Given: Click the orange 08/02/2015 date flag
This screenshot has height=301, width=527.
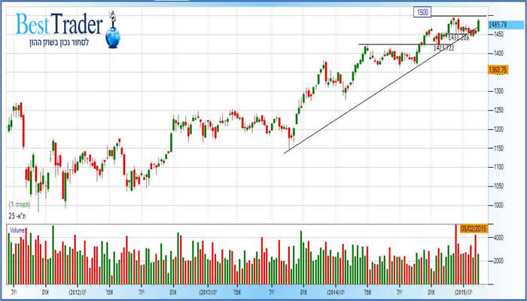Looking at the screenshot, I should pyautogui.click(x=473, y=227).
